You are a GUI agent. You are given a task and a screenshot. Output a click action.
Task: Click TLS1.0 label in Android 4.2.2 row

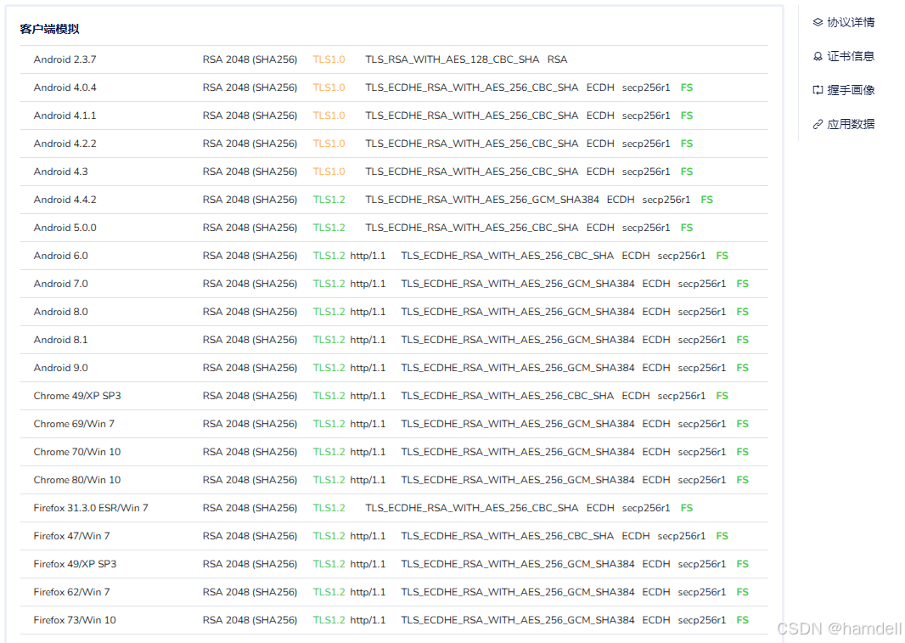(x=329, y=144)
